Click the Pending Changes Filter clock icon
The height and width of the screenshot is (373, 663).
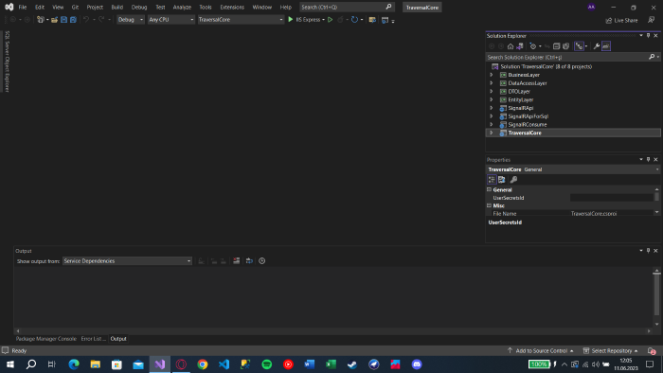click(x=532, y=46)
